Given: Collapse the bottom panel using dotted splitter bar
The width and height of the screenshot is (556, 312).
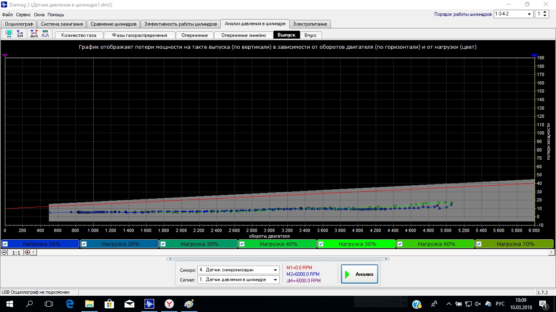Looking at the screenshot, I should [278, 259].
